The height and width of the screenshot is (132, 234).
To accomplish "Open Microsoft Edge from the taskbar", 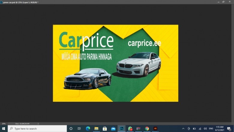I will pyautogui.click(x=88, y=128).
